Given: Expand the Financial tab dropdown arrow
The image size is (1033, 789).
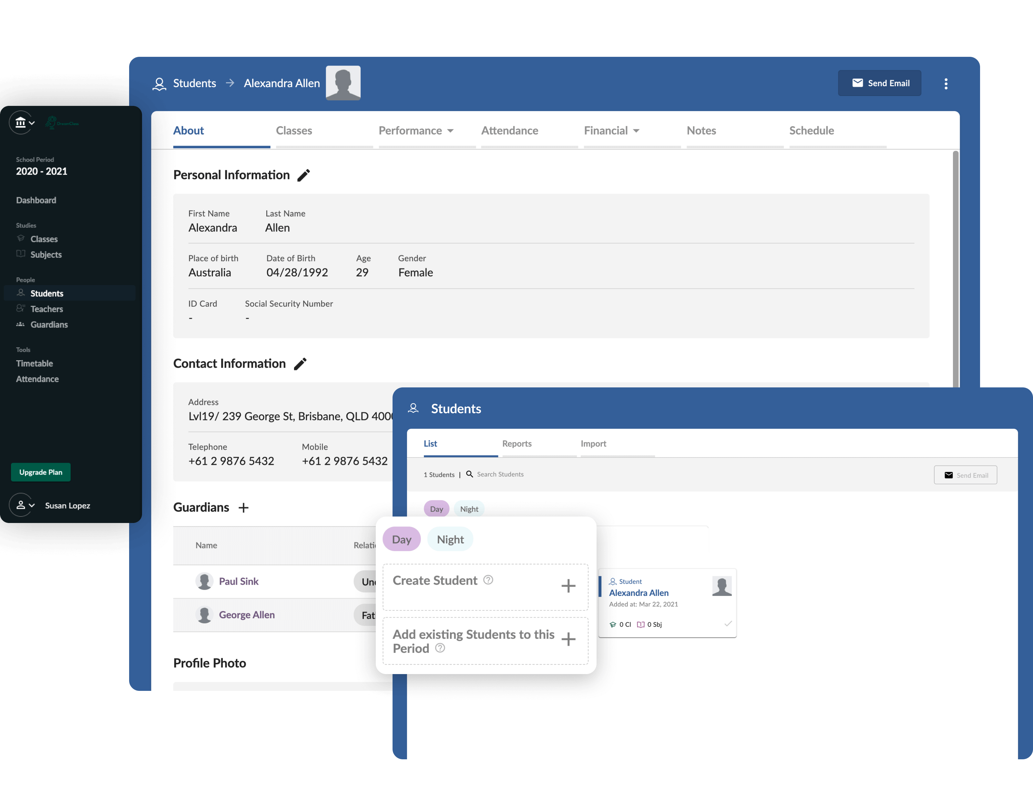Looking at the screenshot, I should (636, 131).
